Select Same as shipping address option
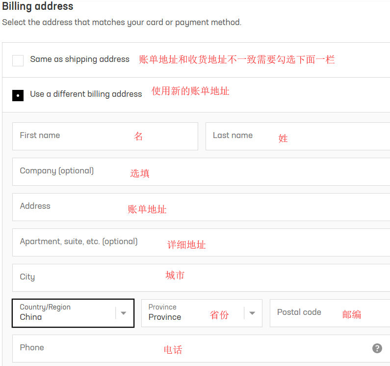The width and height of the screenshot is (390, 366). [18, 60]
